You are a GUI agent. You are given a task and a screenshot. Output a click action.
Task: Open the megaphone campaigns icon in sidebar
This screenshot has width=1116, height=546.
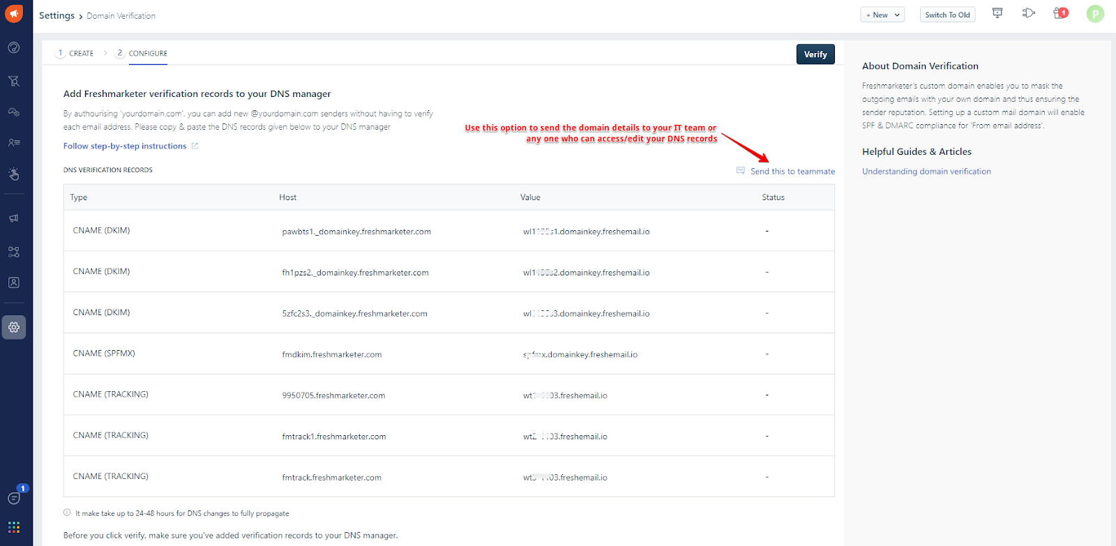[14, 218]
